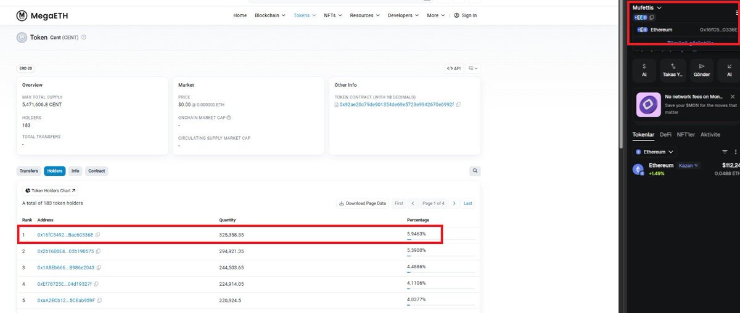Open address 0xaA2ECb12...5CEab959F
This screenshot has height=313, width=740.
tap(66, 300)
